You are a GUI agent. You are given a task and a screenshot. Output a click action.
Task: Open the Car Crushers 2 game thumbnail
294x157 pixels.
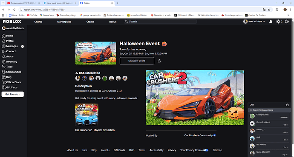87,115
